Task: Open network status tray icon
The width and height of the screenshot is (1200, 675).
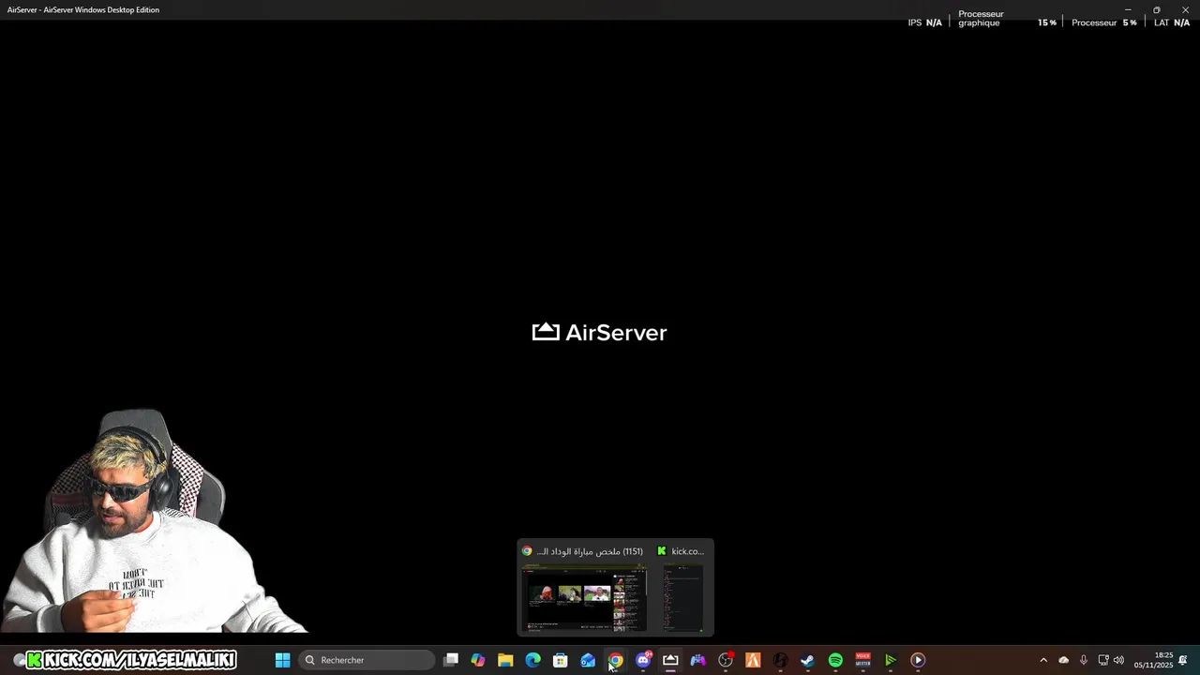Action: click(1103, 660)
